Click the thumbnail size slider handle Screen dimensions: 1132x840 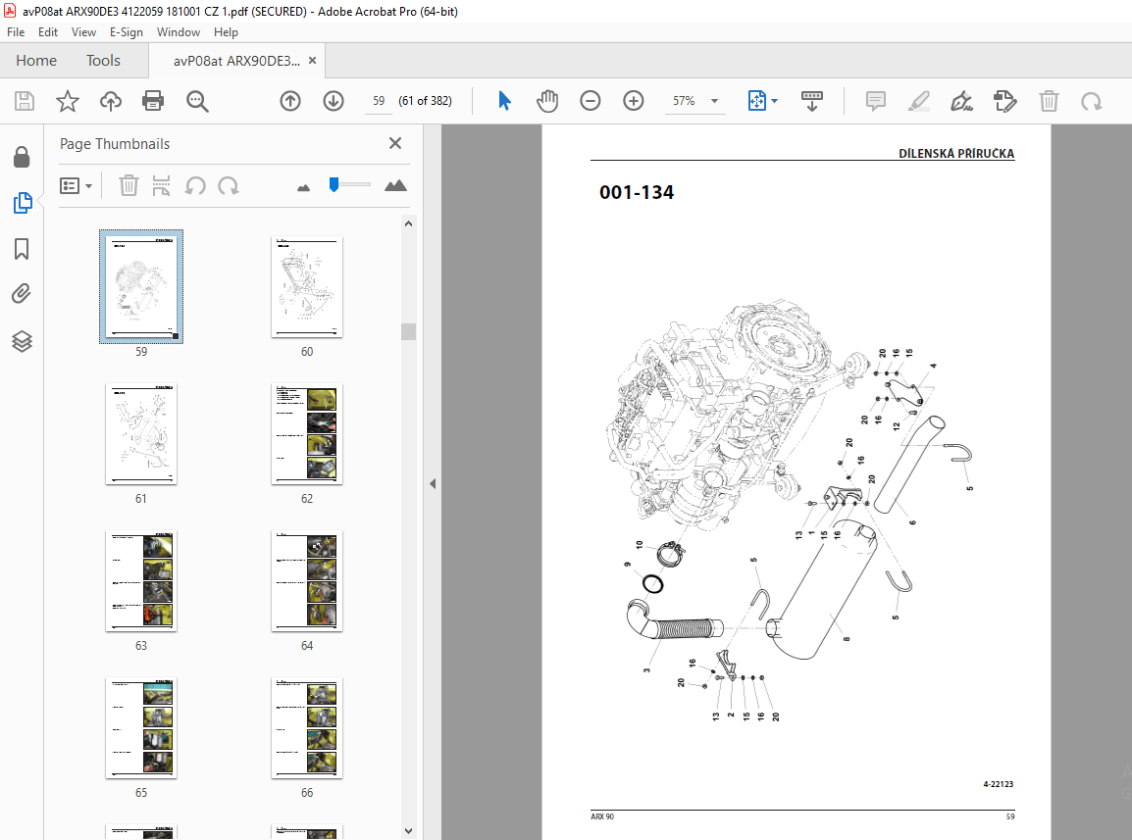point(334,184)
